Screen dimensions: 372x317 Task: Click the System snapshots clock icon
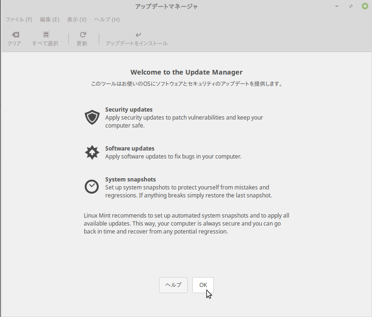pos(92,187)
